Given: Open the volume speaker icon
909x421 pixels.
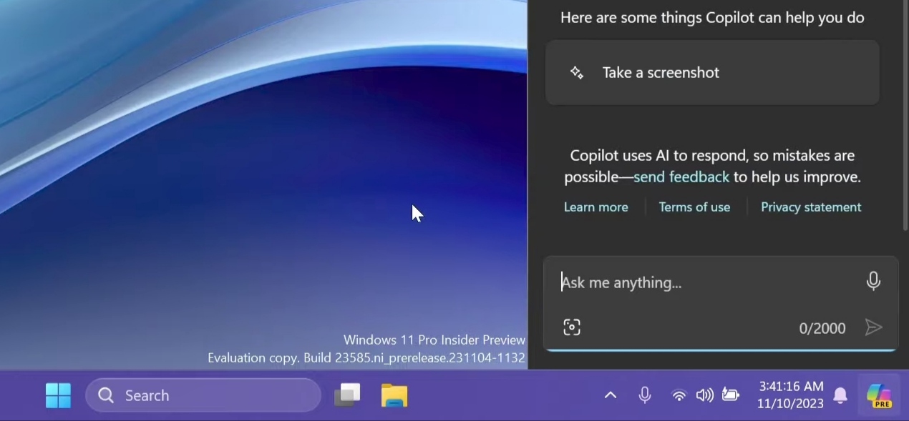Looking at the screenshot, I should (x=705, y=395).
